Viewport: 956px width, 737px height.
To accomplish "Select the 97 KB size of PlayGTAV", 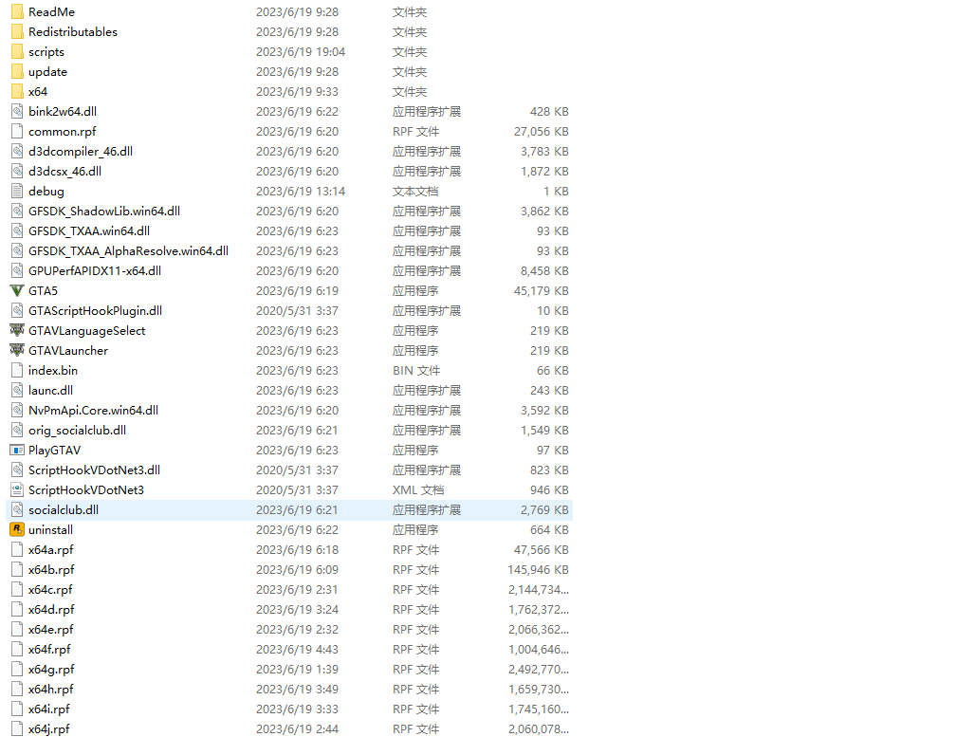I will [x=552, y=450].
